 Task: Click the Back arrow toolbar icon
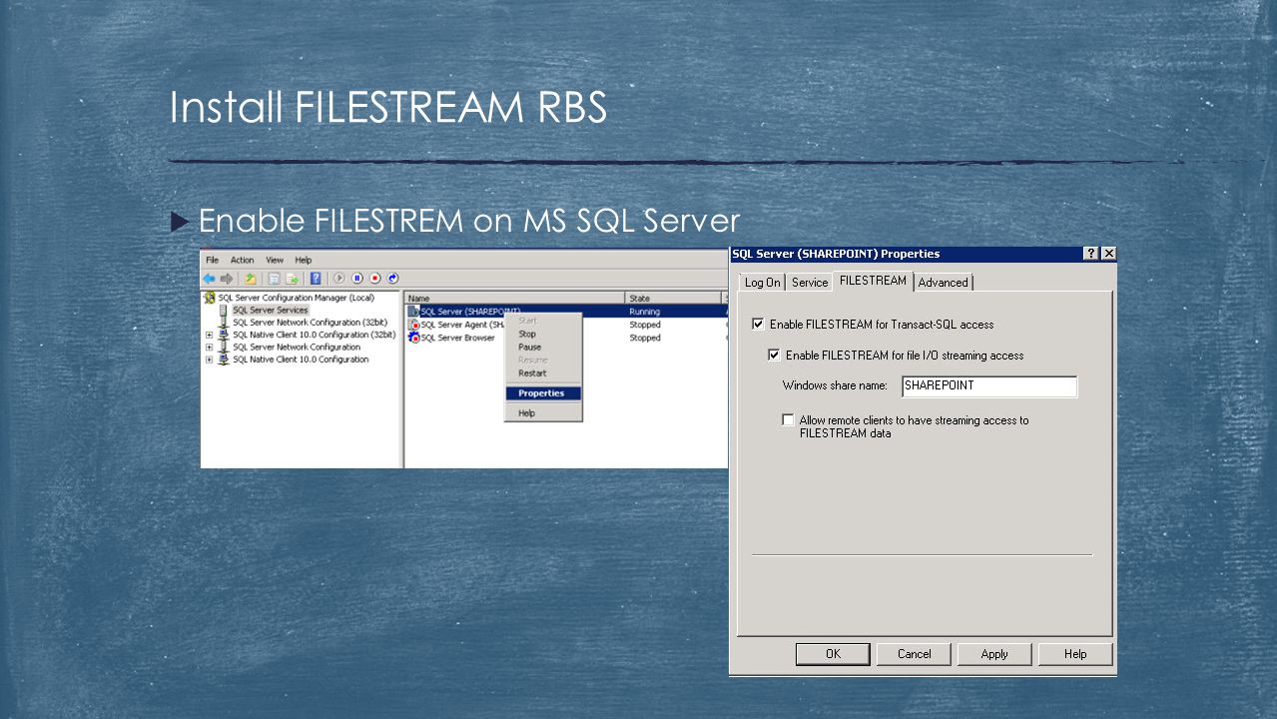(210, 279)
